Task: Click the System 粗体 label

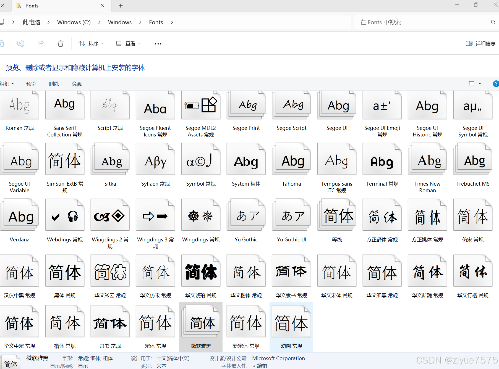Action: point(246,184)
